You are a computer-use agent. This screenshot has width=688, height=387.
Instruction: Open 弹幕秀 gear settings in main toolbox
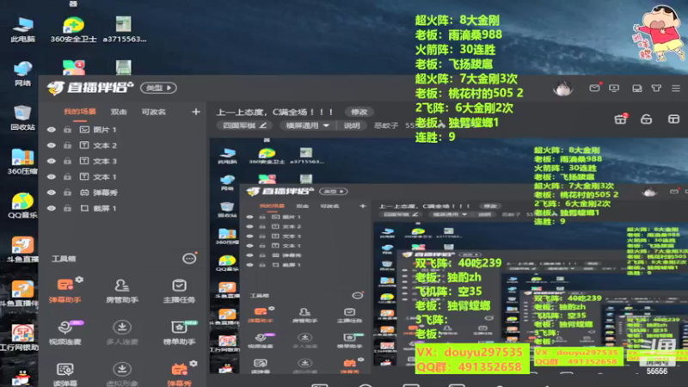(193, 363)
